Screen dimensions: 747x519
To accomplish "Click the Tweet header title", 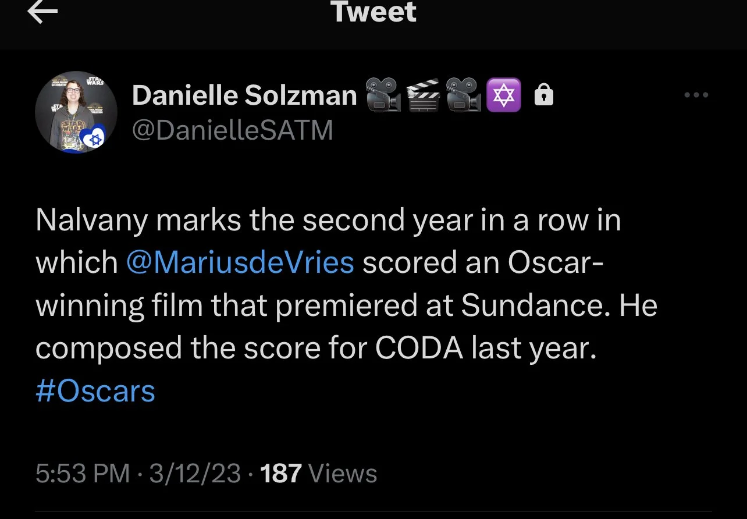I will (x=373, y=12).
